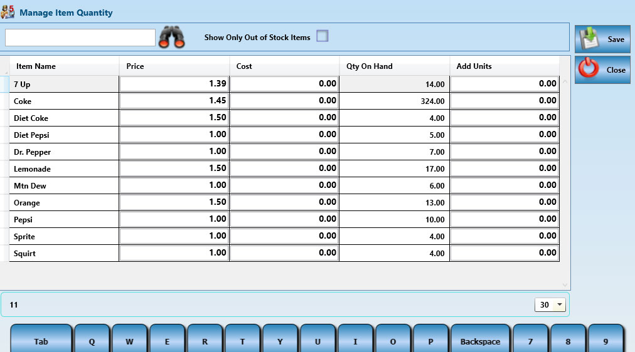Edit the 7 Up price field 1.39
635x352 pixels.
pos(174,84)
